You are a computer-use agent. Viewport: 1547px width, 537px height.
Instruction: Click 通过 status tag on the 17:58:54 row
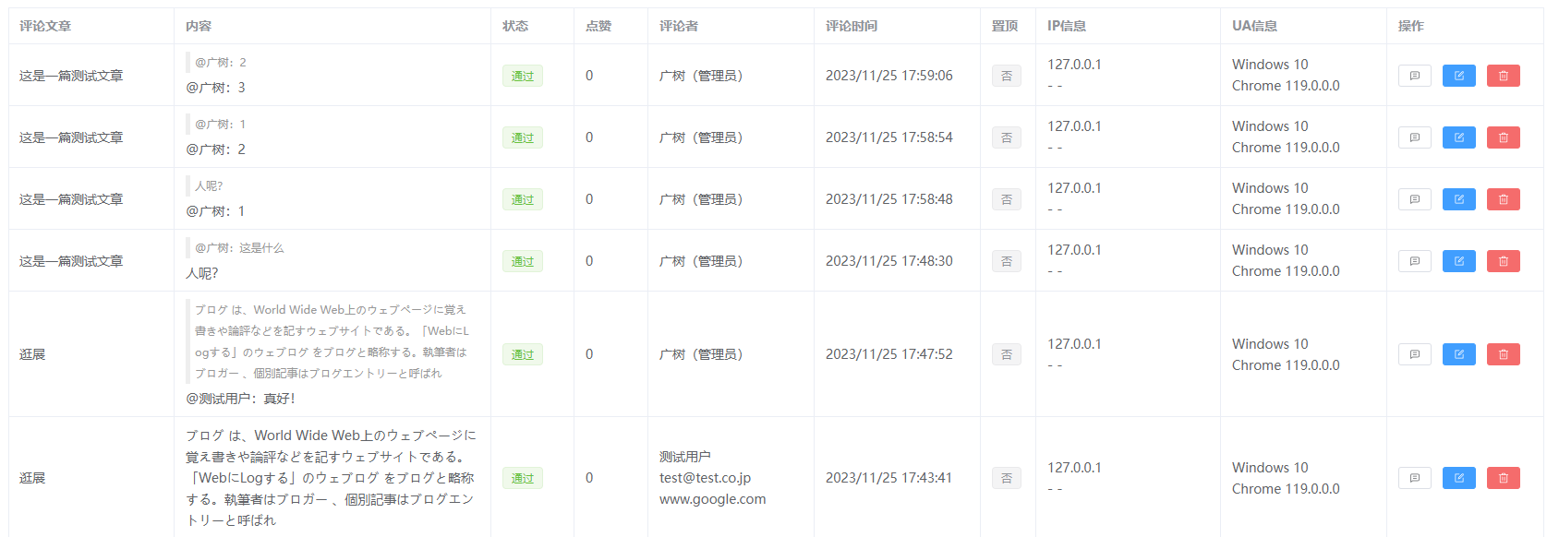click(522, 137)
